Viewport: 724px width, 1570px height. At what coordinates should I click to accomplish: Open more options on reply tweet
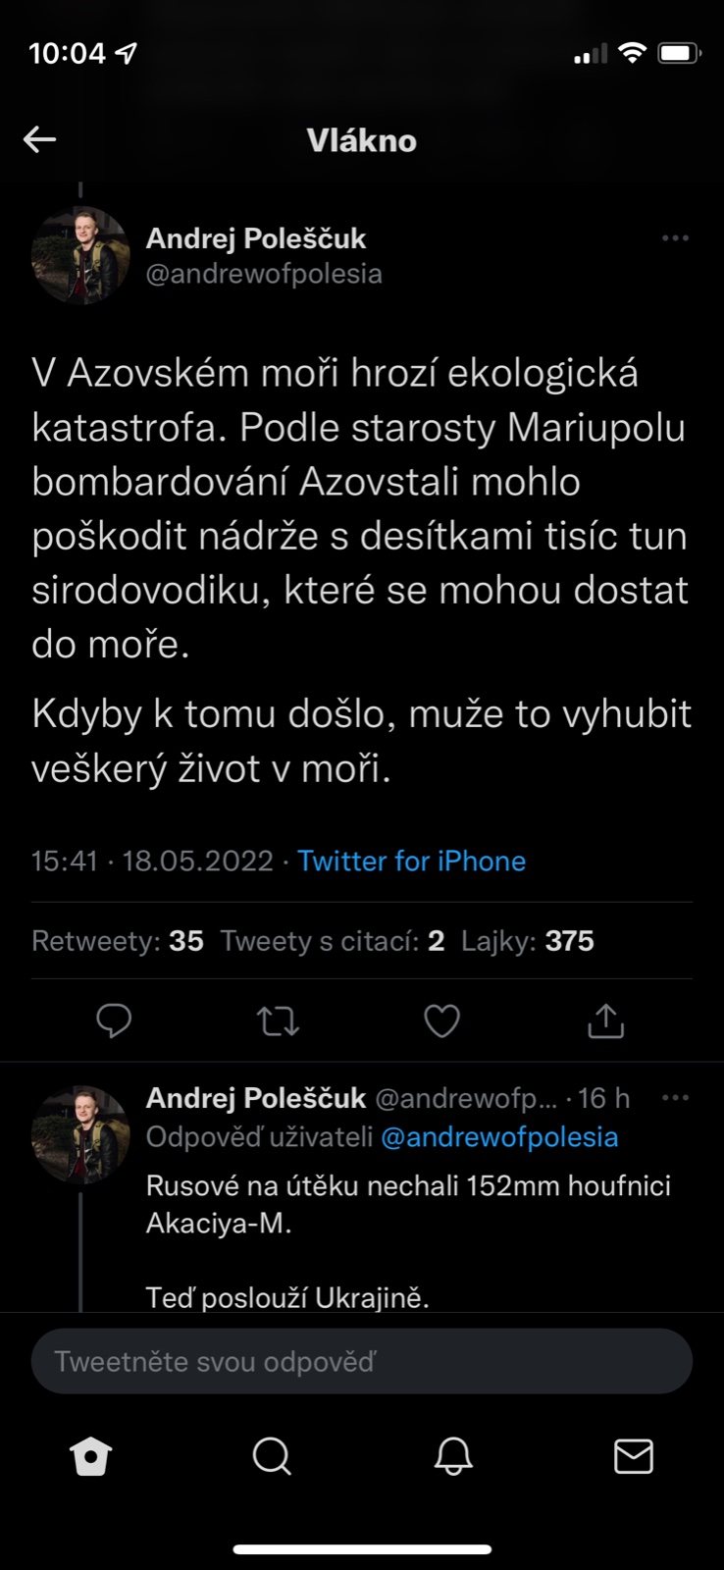(675, 1098)
